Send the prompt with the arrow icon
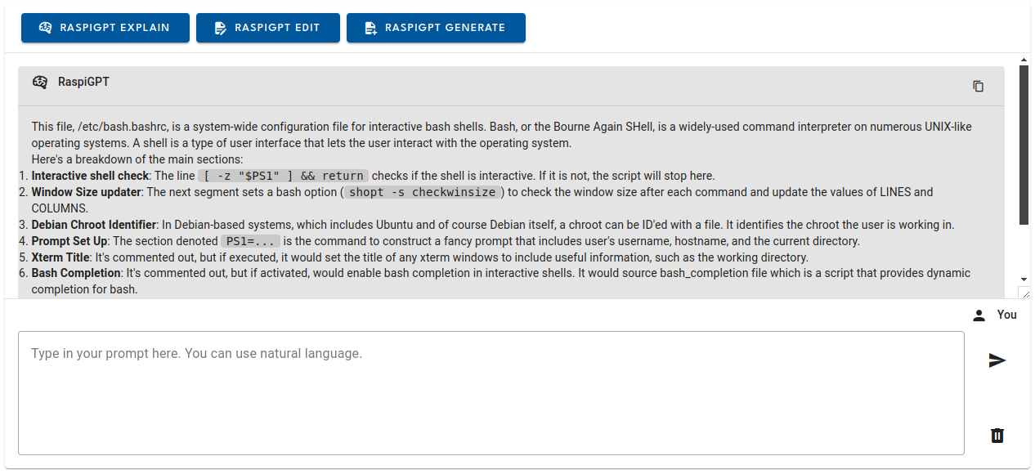 (997, 360)
